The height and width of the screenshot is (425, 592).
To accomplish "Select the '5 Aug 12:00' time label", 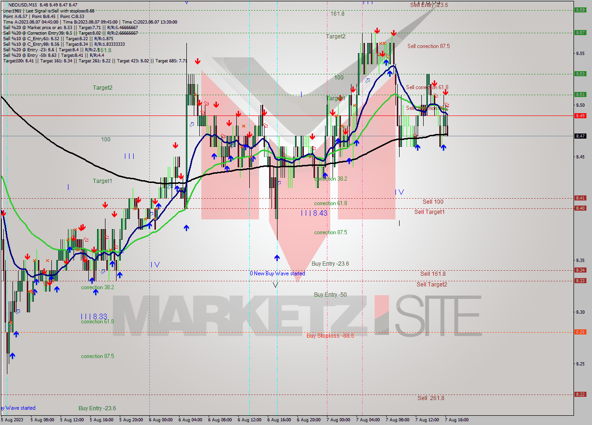I will tap(72, 420).
